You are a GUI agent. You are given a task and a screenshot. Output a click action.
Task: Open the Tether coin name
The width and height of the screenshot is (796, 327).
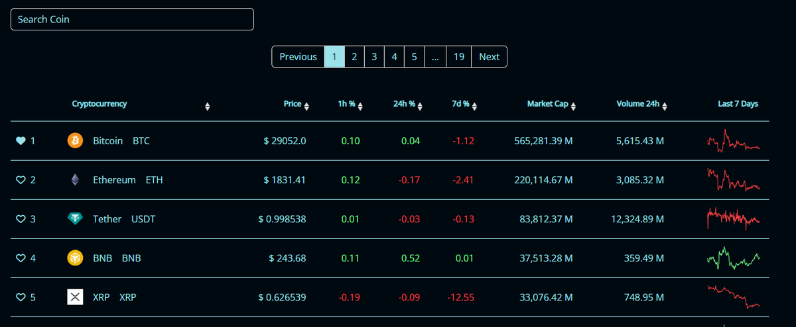click(107, 219)
